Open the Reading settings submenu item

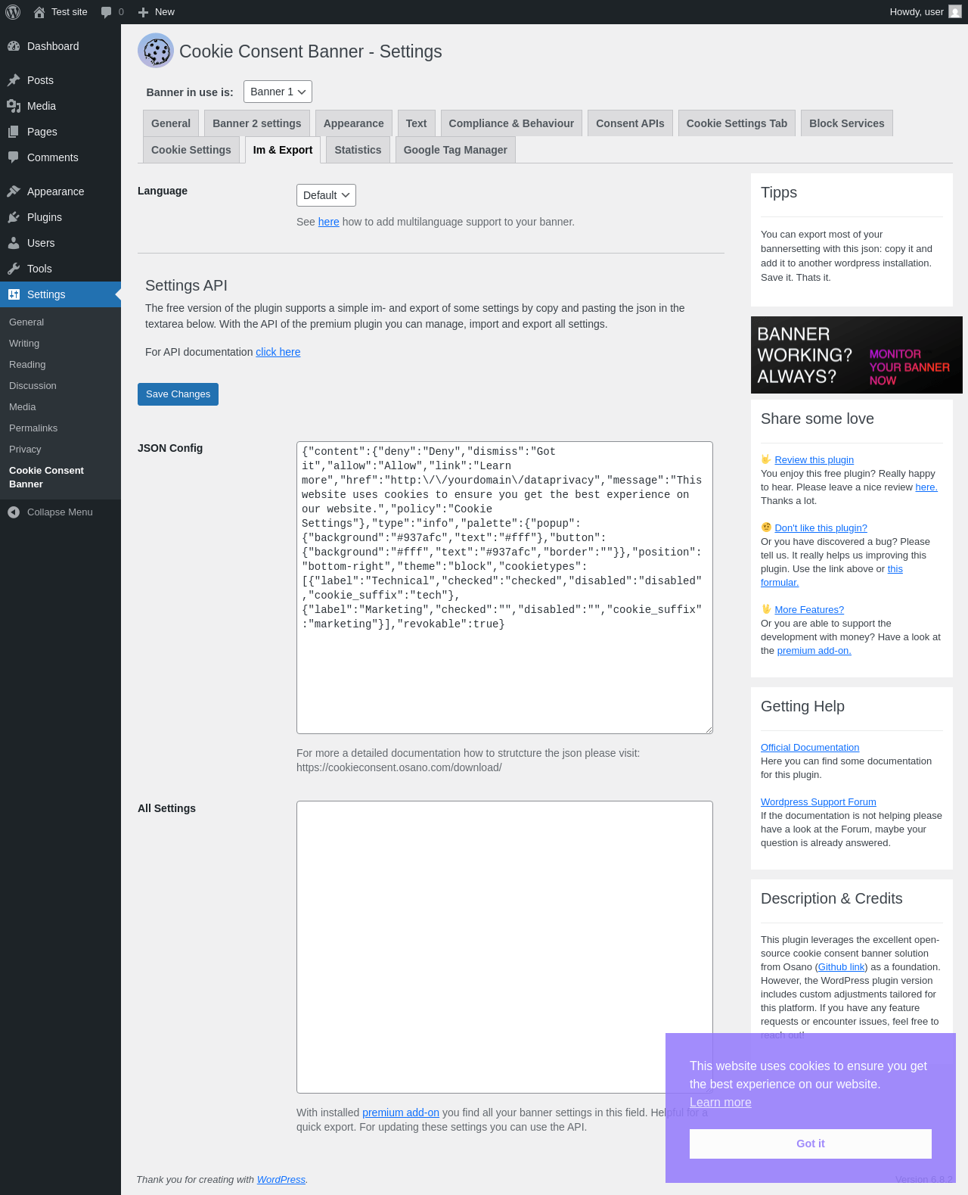(x=27, y=365)
